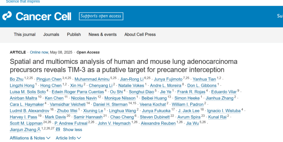
Task: Open the This journal menu
Action: coord(24,34)
